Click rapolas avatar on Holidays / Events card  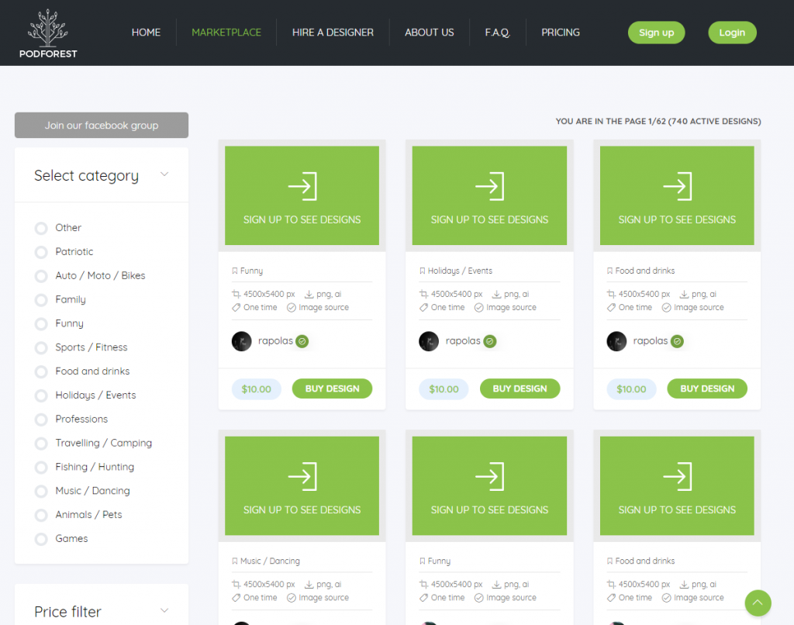coord(429,341)
